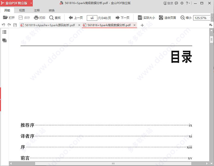Go to next page with 下一页
Viewport: 214px width, 166px height.
click(122, 18)
